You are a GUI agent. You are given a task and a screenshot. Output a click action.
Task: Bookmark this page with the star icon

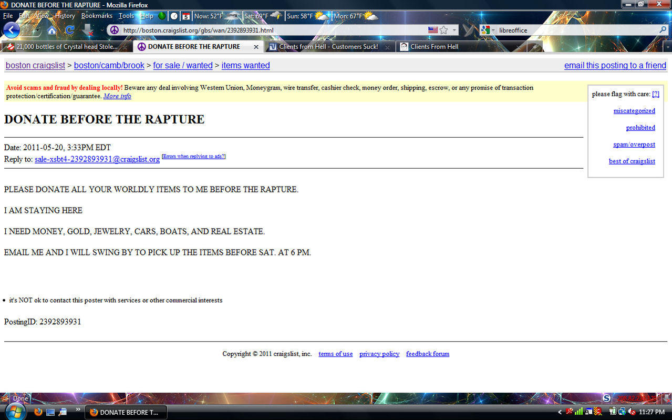click(444, 30)
